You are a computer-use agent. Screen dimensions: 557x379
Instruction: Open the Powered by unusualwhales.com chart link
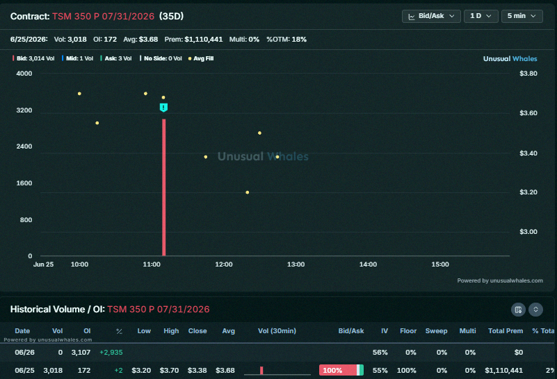(500, 280)
